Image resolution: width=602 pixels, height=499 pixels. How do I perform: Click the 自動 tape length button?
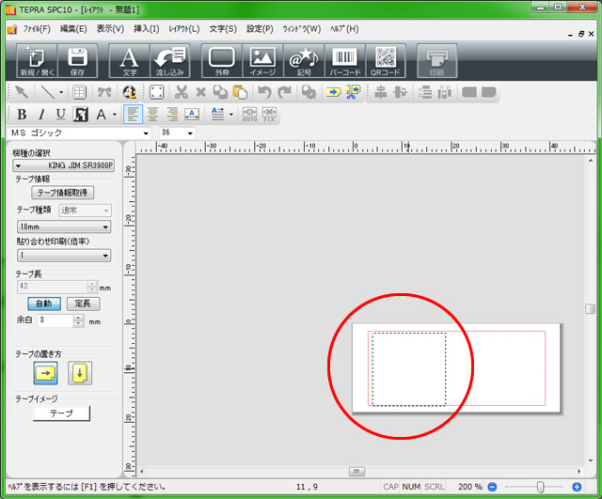[44, 304]
